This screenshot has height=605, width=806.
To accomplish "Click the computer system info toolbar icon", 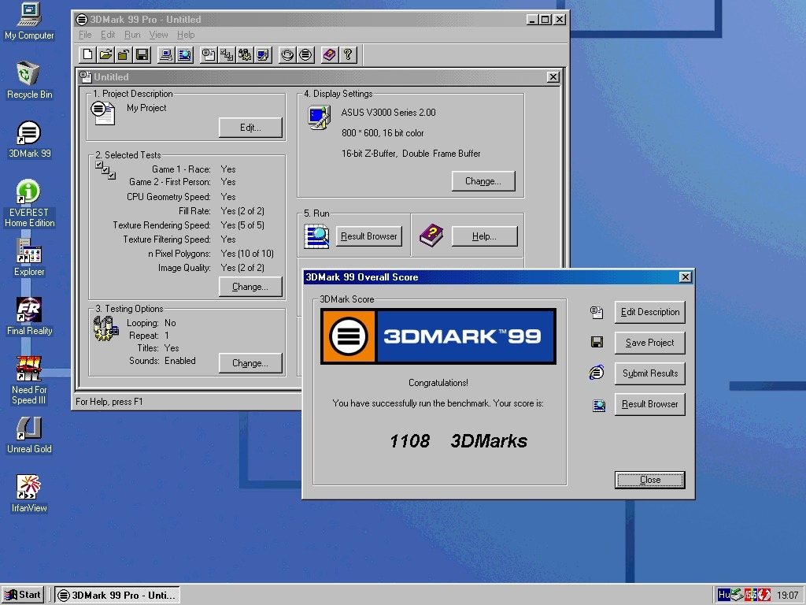I will tap(166, 54).
